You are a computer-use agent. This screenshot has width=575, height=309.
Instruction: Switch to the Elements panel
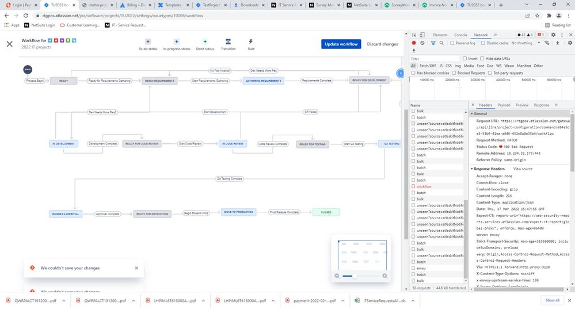[x=440, y=35]
